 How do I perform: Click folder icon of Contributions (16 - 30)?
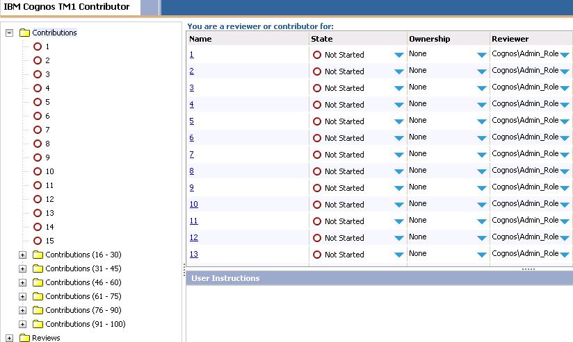click(x=38, y=255)
